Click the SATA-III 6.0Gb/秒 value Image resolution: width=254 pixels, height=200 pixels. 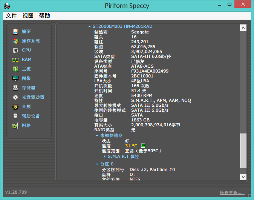click(151, 56)
